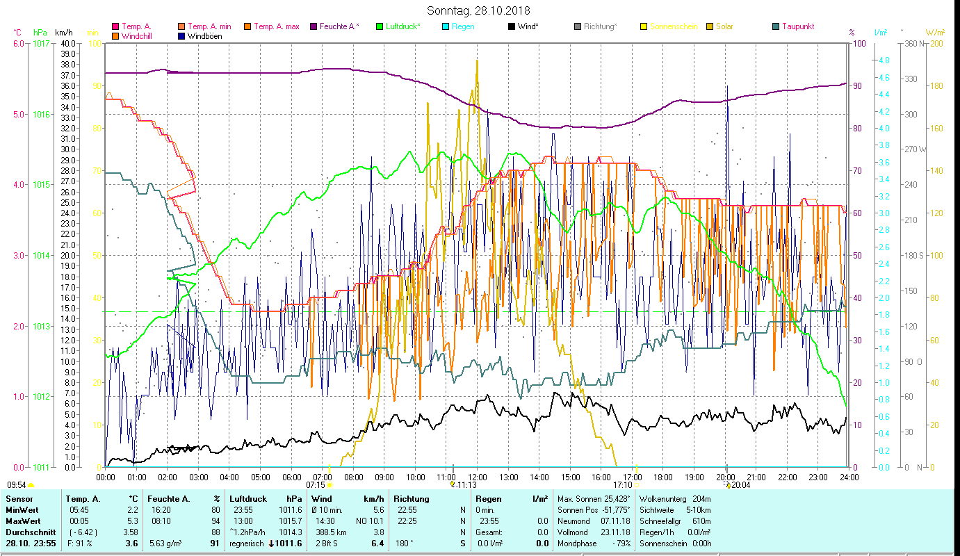The width and height of the screenshot is (960, 556).
Task: Click the maximum temperature time 00:05
Action: pyautogui.click(x=79, y=521)
